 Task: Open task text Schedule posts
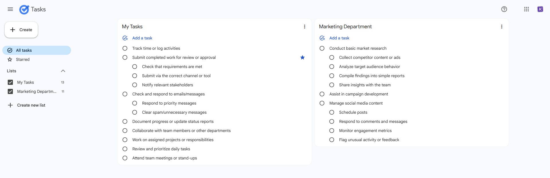[353, 112]
